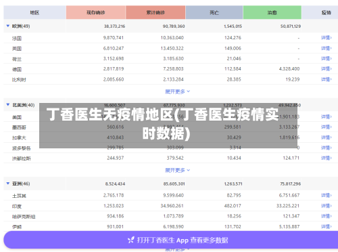The width and height of the screenshot is (338, 252).
Task: Select the 伊朗 row name
Action: 17,227
